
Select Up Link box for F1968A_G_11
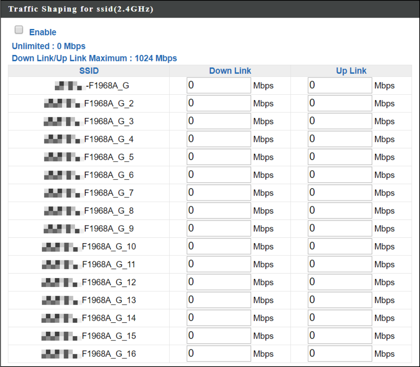(340, 264)
